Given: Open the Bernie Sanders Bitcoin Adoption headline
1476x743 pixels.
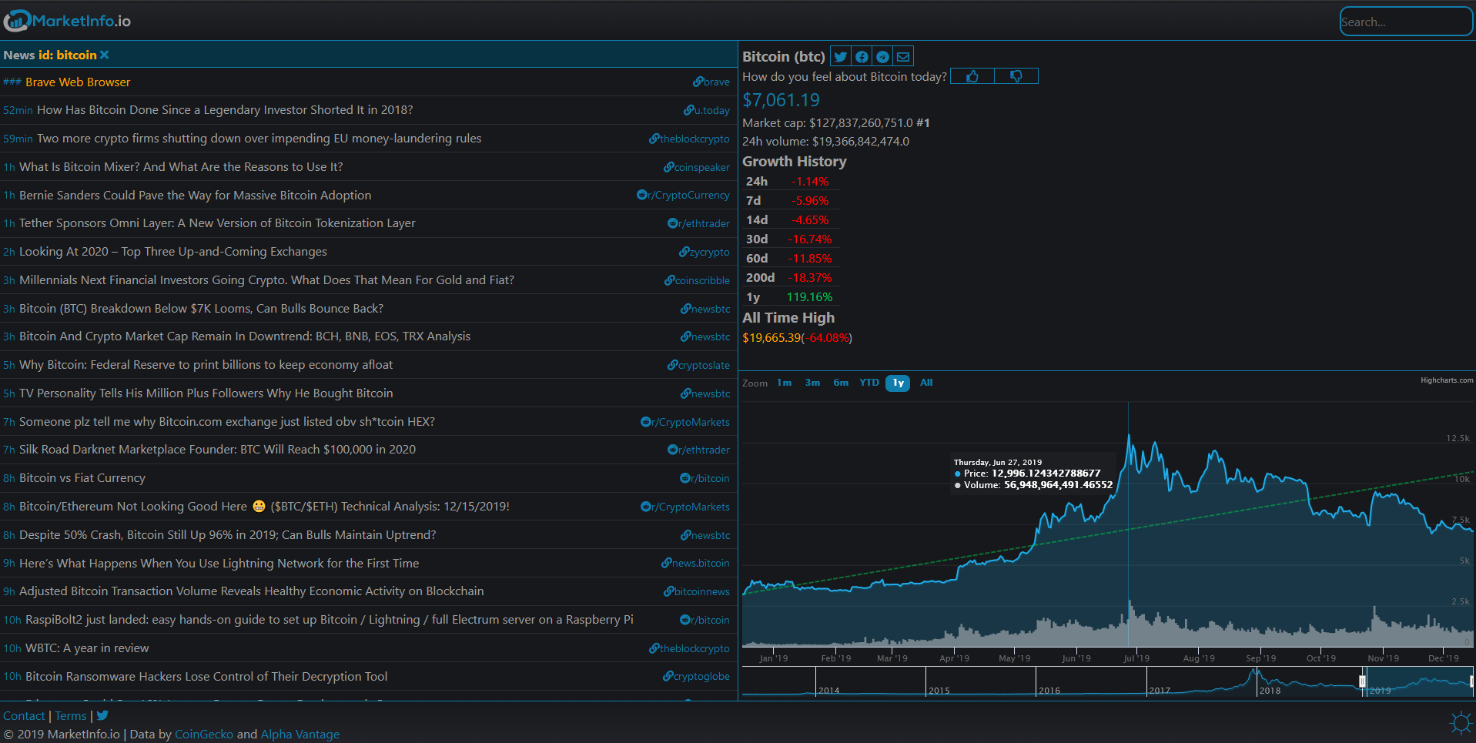Looking at the screenshot, I should point(195,196).
